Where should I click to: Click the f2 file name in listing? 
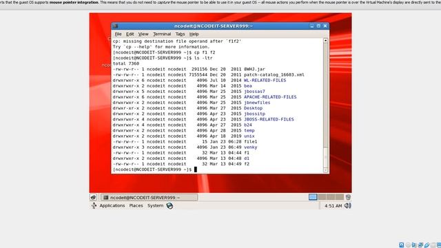[247, 164]
